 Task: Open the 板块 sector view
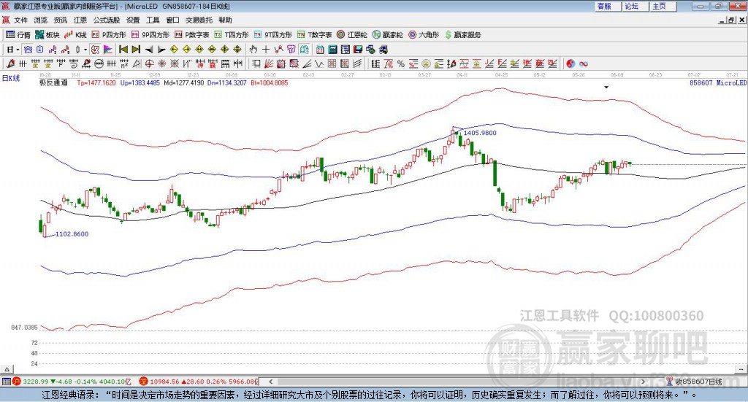[x=47, y=35]
